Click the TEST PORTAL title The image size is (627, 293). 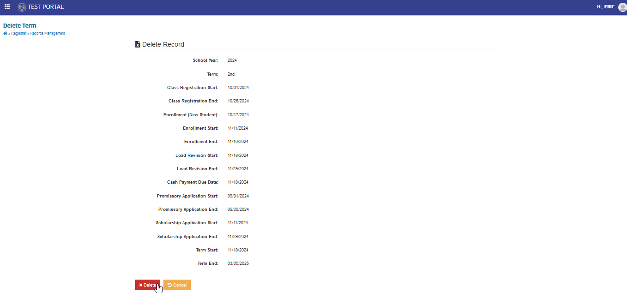(46, 7)
